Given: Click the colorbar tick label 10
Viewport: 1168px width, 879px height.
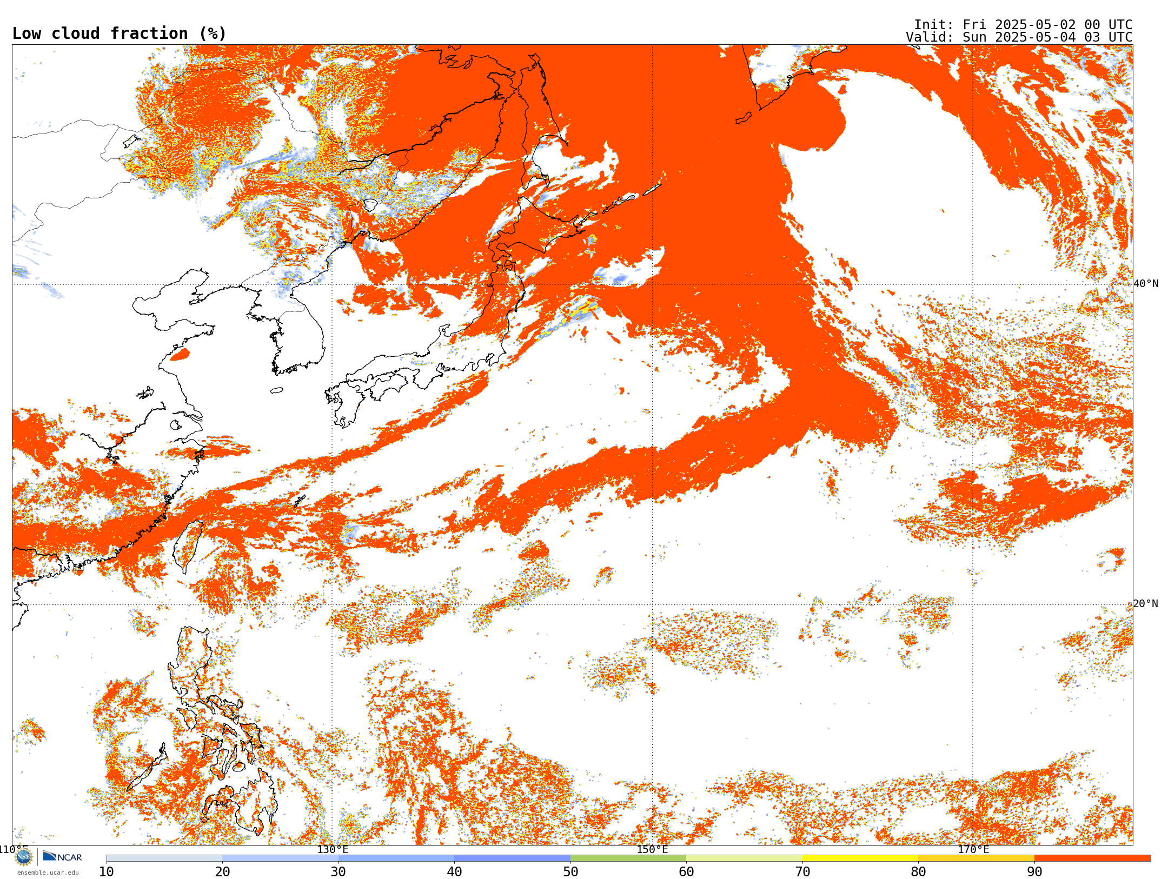Looking at the screenshot, I should pyautogui.click(x=107, y=872).
